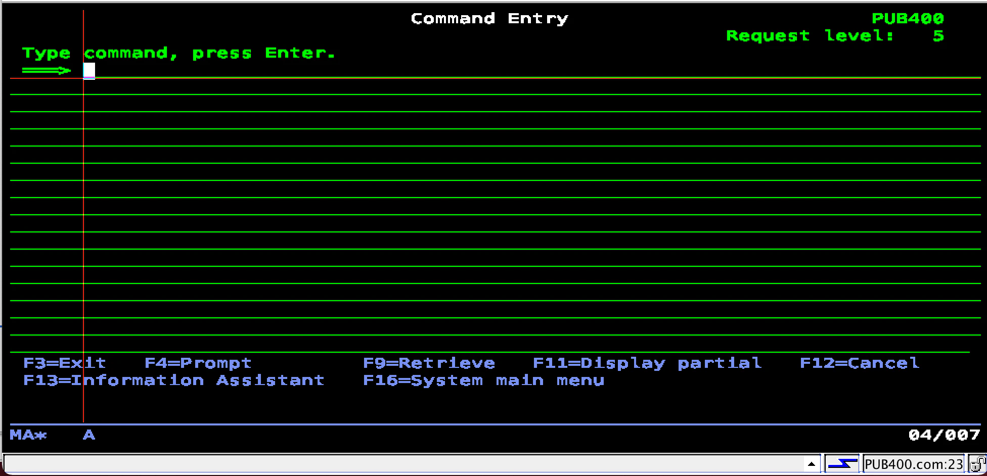This screenshot has height=476, width=987.
Task: Click the blue connection status icon
Action: (841, 463)
